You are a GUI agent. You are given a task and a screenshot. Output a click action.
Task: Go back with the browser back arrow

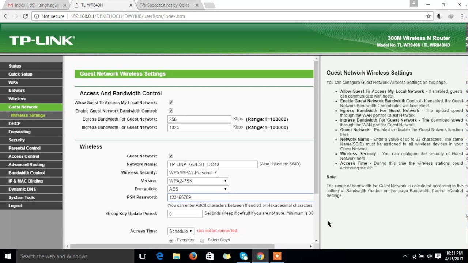pyautogui.click(x=6, y=16)
